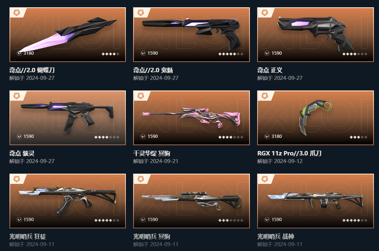The image size is (379, 251).
Task: Click the upgrade level diamonds on 奇点 骇灵
Action: (107, 137)
